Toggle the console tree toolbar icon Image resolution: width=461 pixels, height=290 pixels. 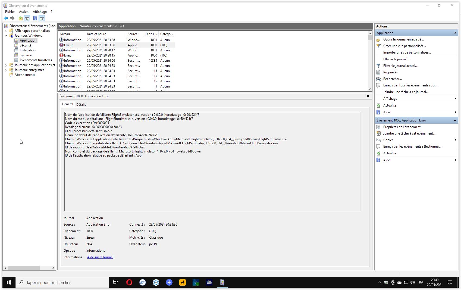pyautogui.click(x=27, y=18)
